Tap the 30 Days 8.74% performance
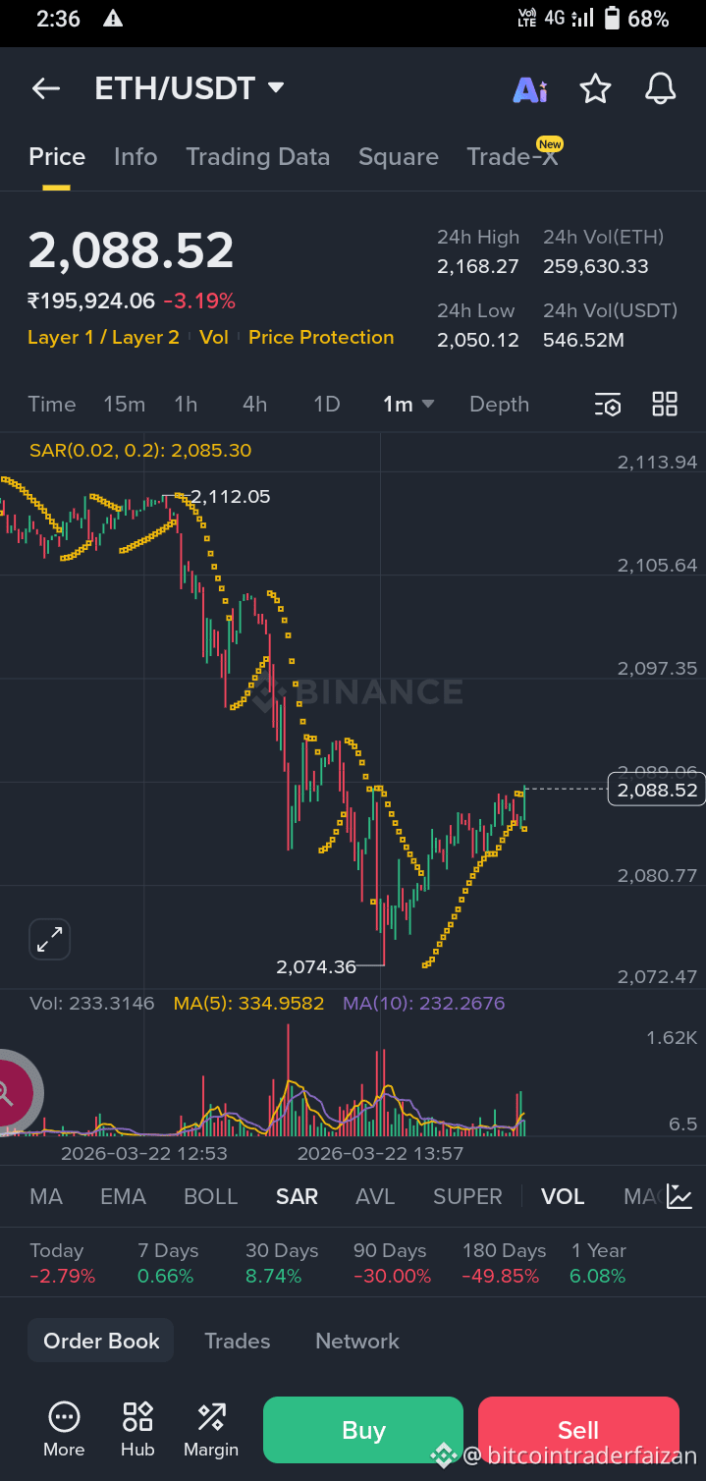 [x=282, y=1263]
